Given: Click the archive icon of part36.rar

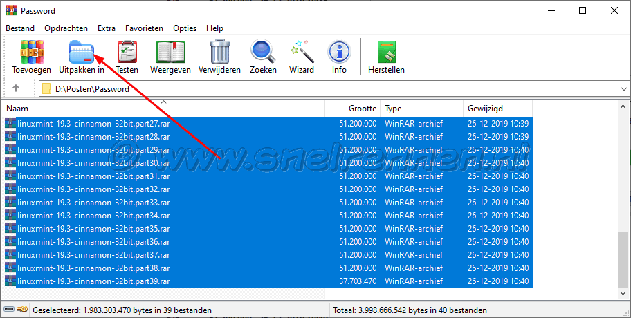Looking at the screenshot, I should (10, 242).
